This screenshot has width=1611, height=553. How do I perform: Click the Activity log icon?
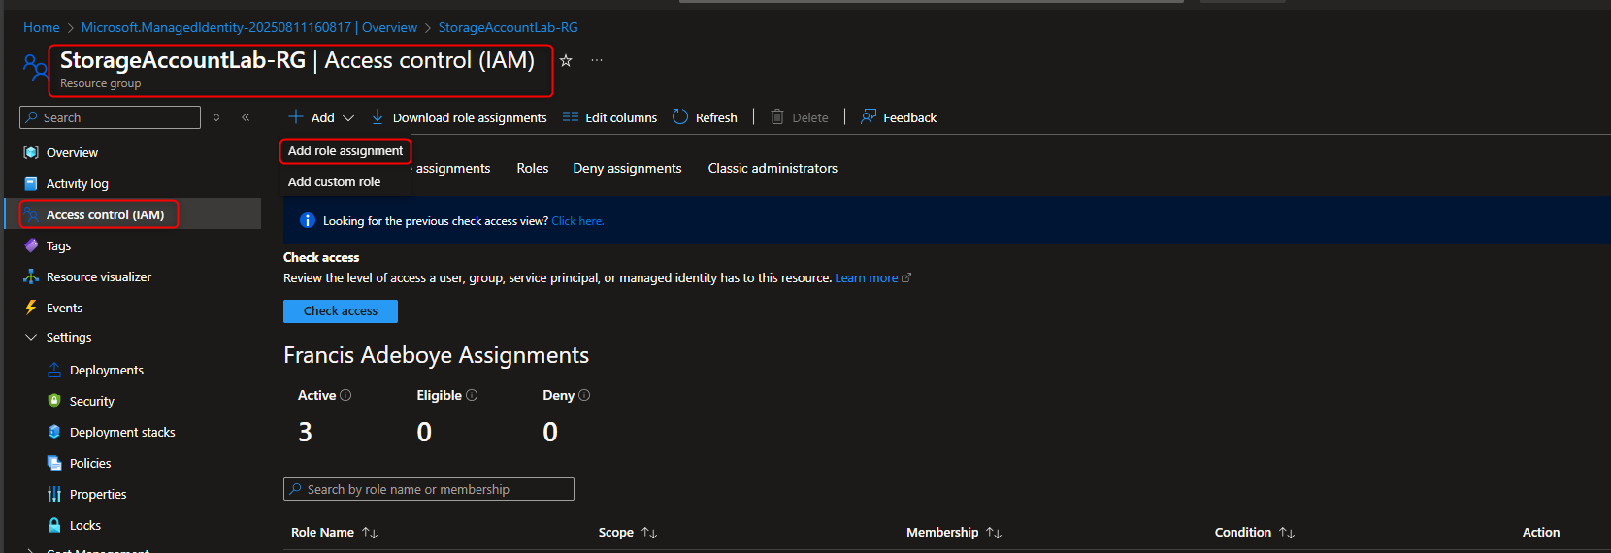(x=31, y=183)
